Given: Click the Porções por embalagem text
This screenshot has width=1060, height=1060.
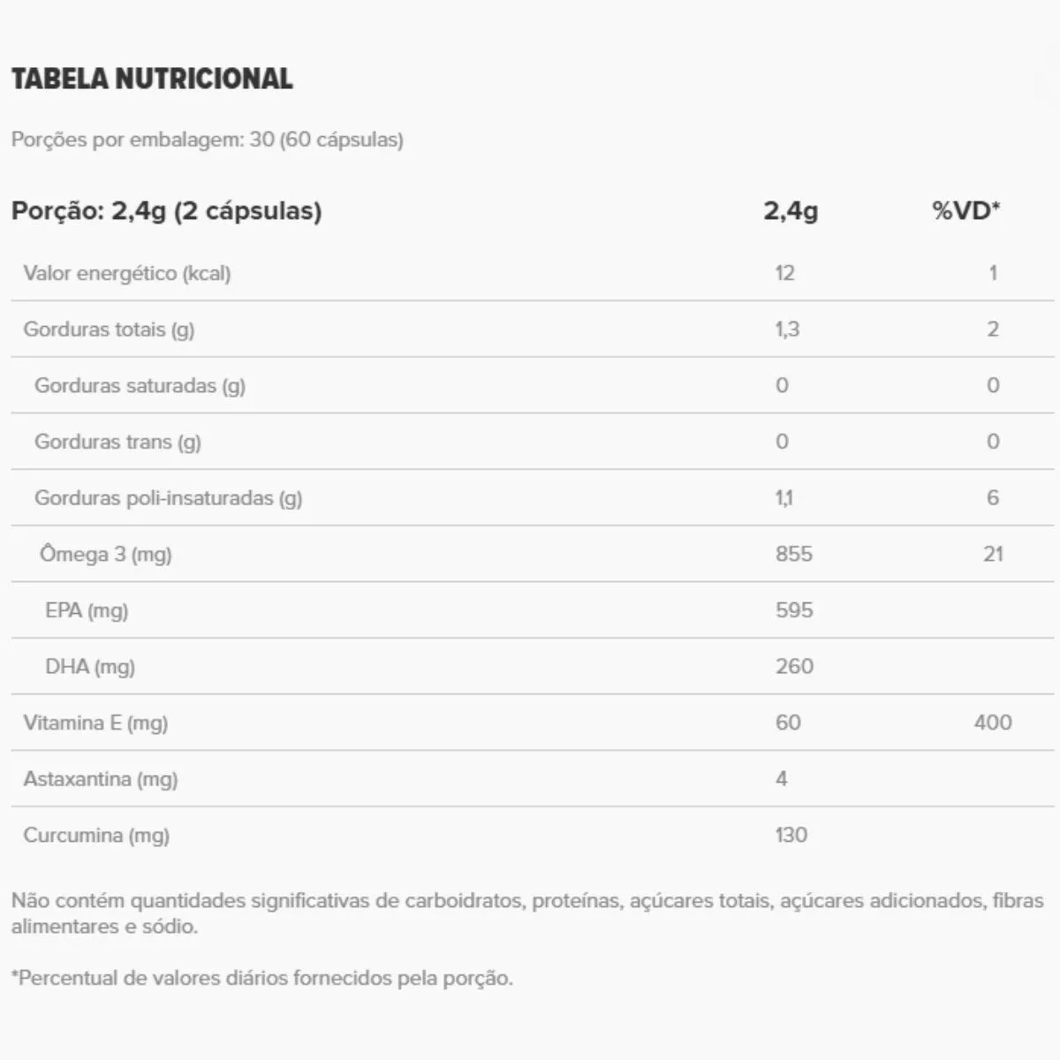Looking at the screenshot, I should click(x=207, y=140).
